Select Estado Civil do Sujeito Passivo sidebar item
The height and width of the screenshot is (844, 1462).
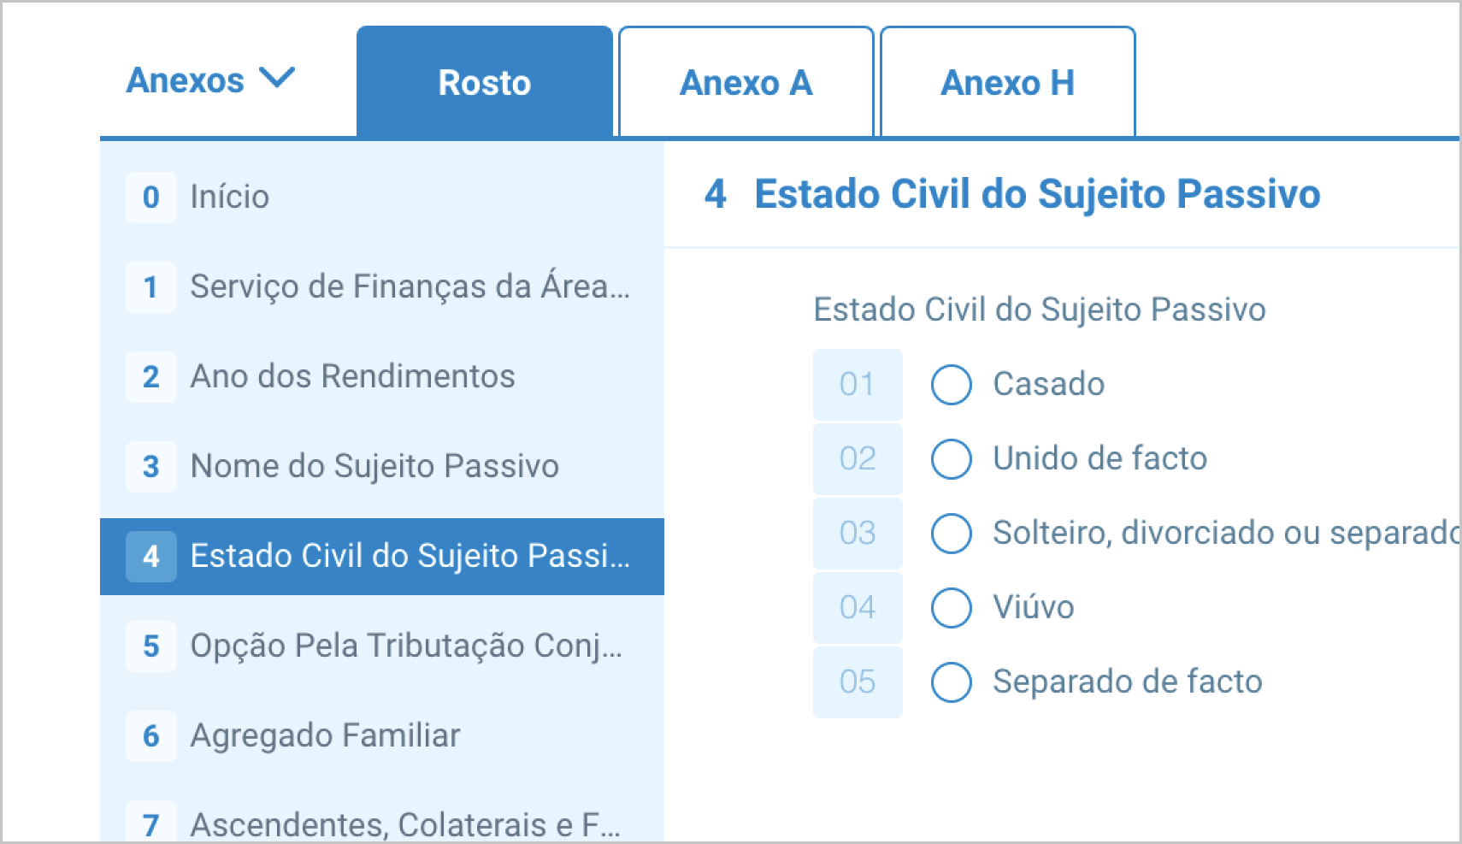[x=409, y=557]
